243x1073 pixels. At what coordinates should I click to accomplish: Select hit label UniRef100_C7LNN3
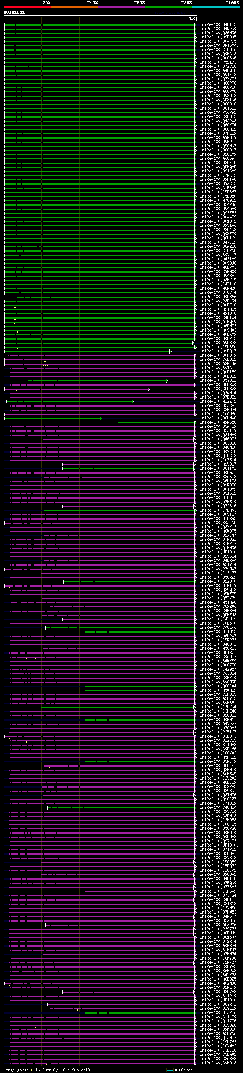click(x=218, y=510)
